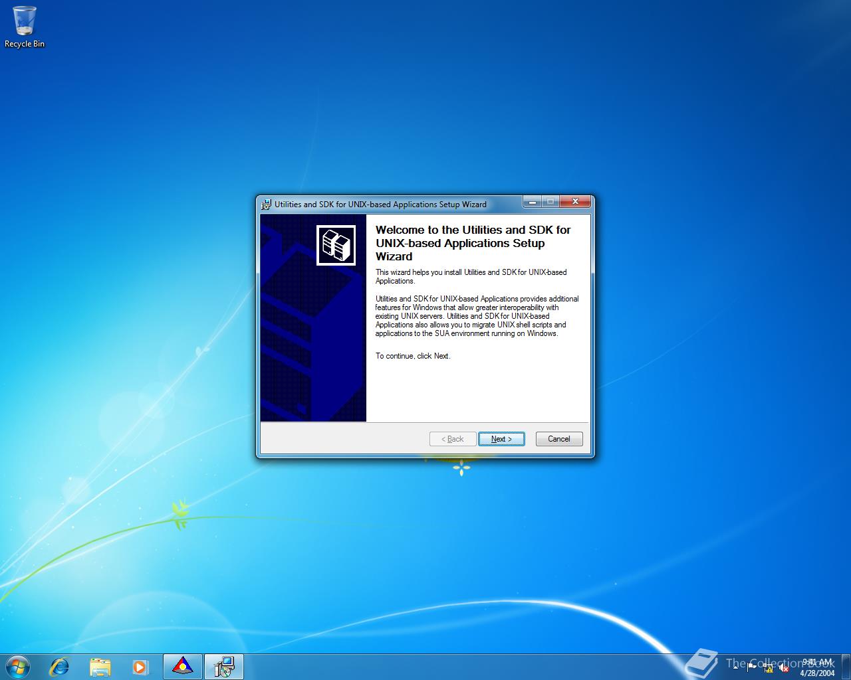Screen dimensions: 851x680
Task: Click the wizard heading 'Welcome to the Utilities and SDK'
Action: coord(473,243)
